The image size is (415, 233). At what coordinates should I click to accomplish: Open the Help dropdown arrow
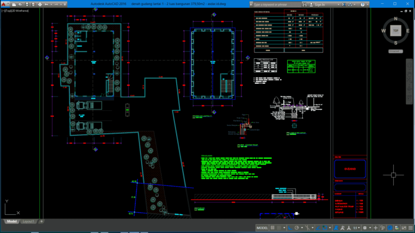click(x=368, y=4)
